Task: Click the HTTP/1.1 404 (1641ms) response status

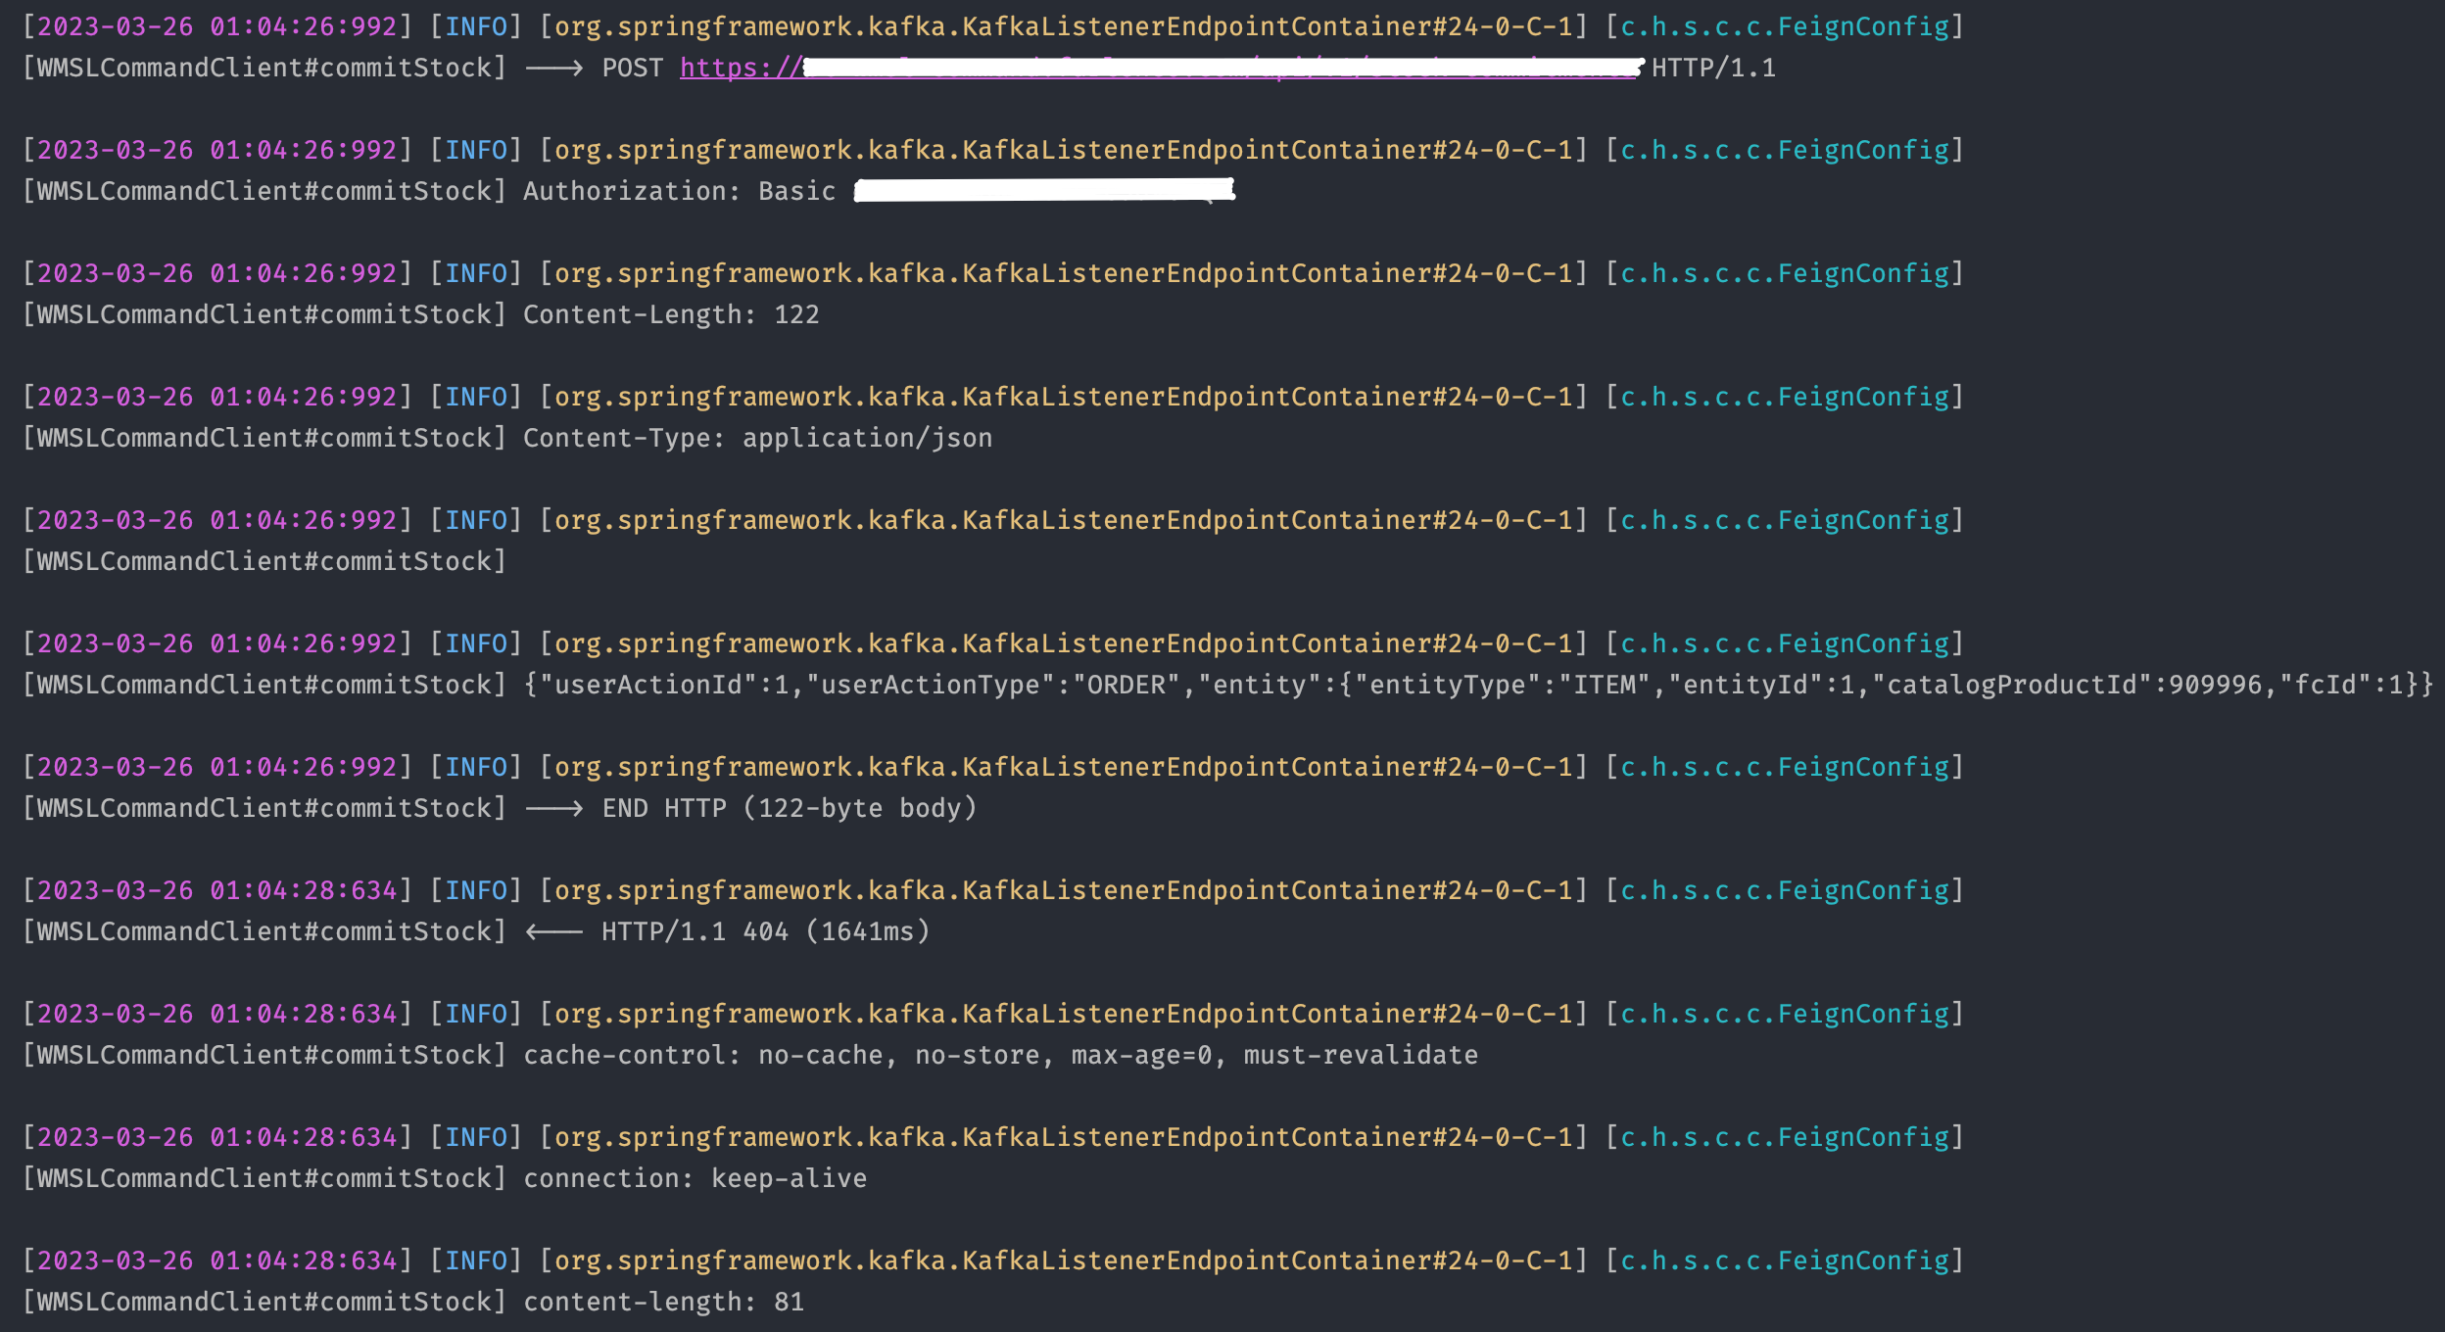Action: click(x=765, y=931)
